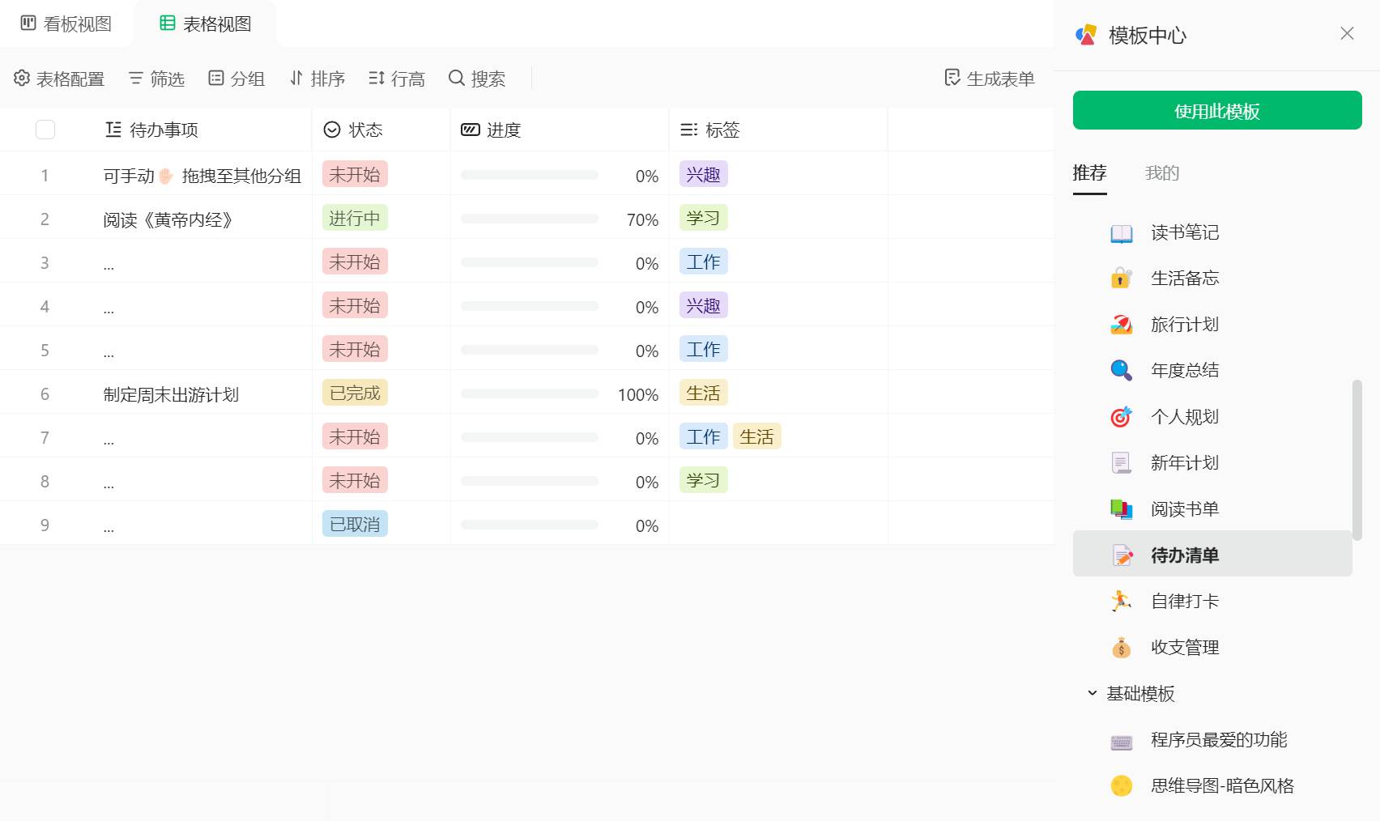The image size is (1380, 821).
Task: Click row number 9
Action: 45,525
